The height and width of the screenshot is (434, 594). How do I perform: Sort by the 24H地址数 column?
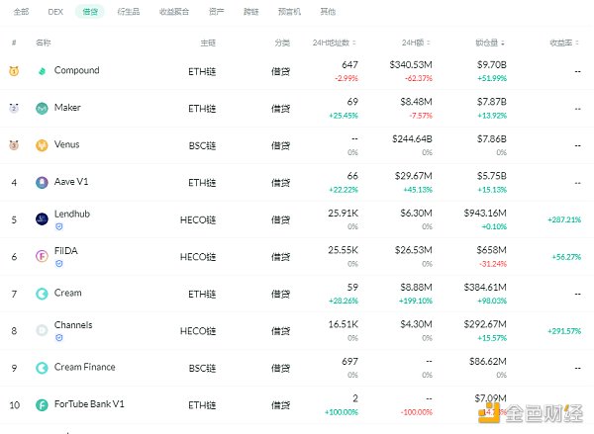click(x=335, y=43)
